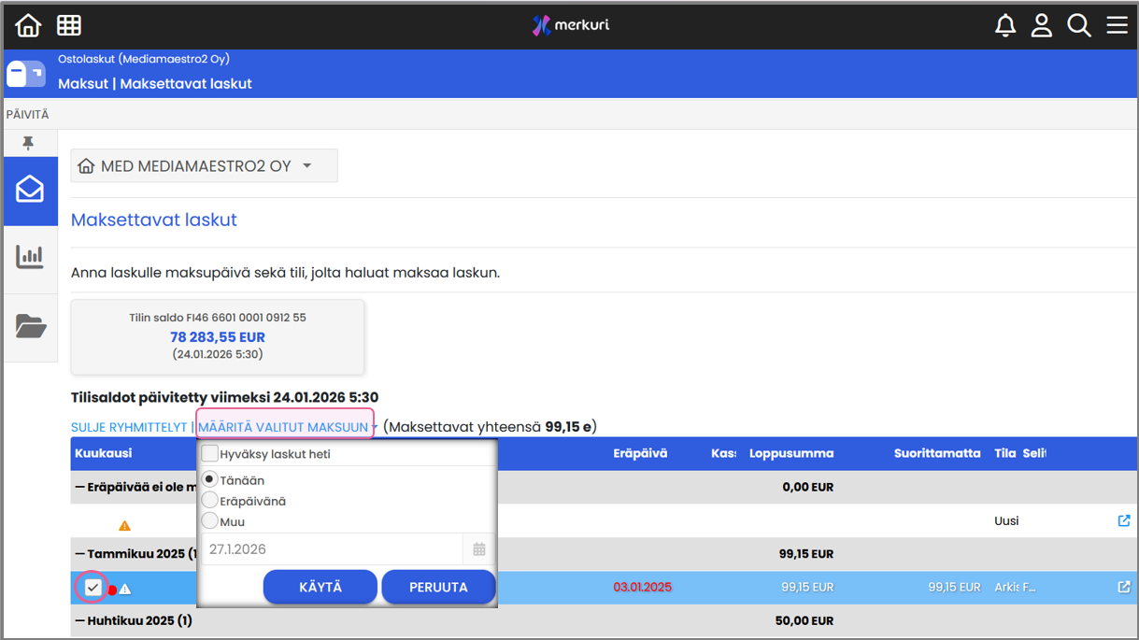Image resolution: width=1139 pixels, height=640 pixels.
Task: Enable the Hyväksy laskut heti checkbox
Action: pos(210,454)
